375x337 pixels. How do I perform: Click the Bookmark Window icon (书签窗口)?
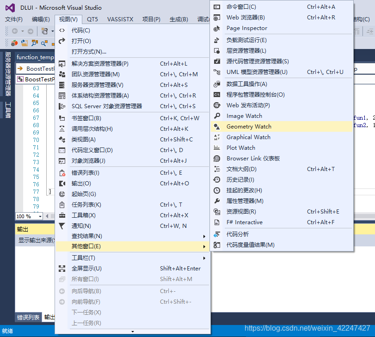click(x=62, y=118)
